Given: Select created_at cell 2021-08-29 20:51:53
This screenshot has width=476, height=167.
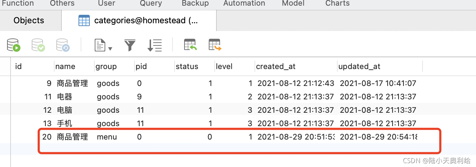Looking at the screenshot, I should tap(296, 137).
